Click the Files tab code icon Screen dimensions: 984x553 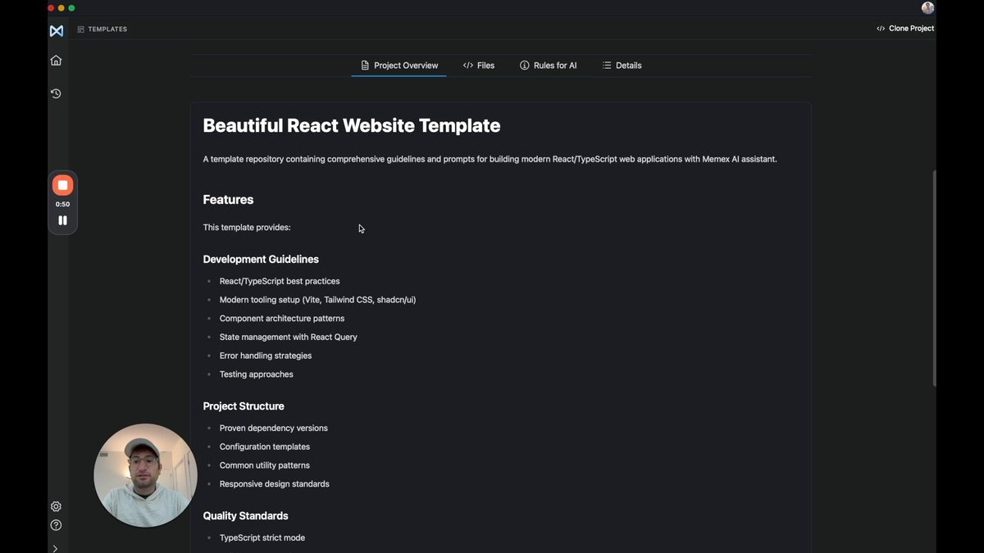[x=467, y=66]
